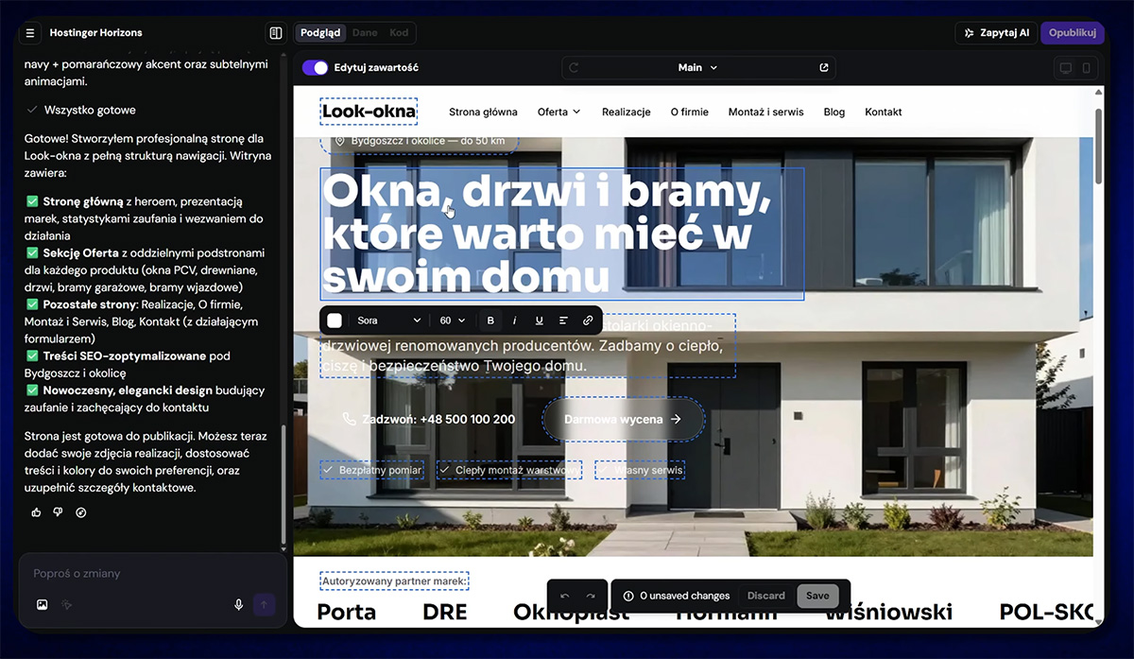
Task: Expand the Oferta navigation submenu
Action: click(x=559, y=112)
